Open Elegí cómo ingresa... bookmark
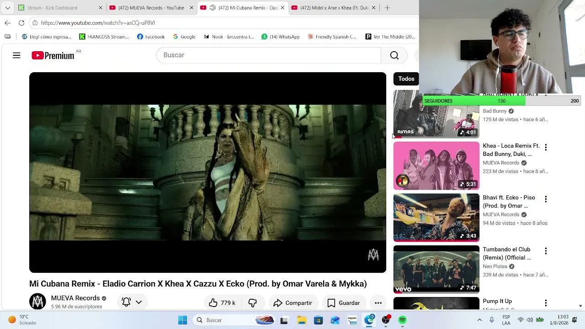The width and height of the screenshot is (585, 329). (x=46, y=37)
